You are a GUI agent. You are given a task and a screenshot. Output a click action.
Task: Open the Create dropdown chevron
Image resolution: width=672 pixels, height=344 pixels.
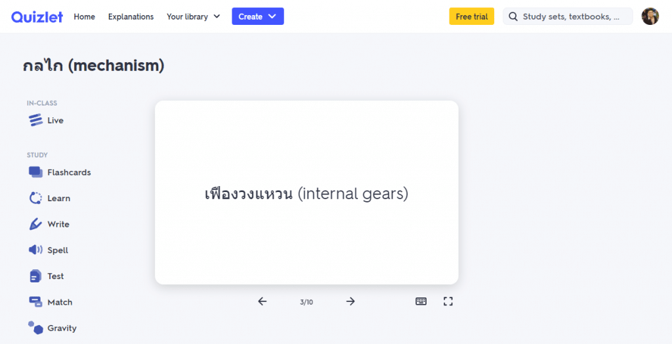(272, 16)
